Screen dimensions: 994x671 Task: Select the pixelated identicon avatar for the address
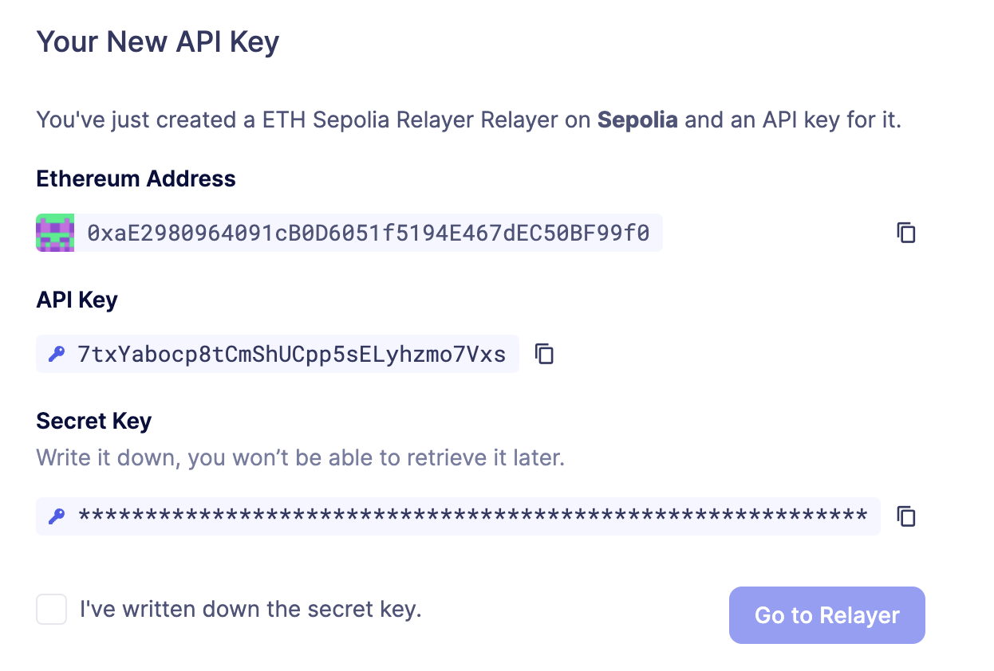(54, 233)
